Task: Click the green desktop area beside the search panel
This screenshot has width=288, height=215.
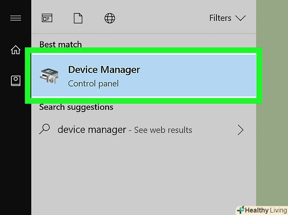Action: [x=272, y=118]
